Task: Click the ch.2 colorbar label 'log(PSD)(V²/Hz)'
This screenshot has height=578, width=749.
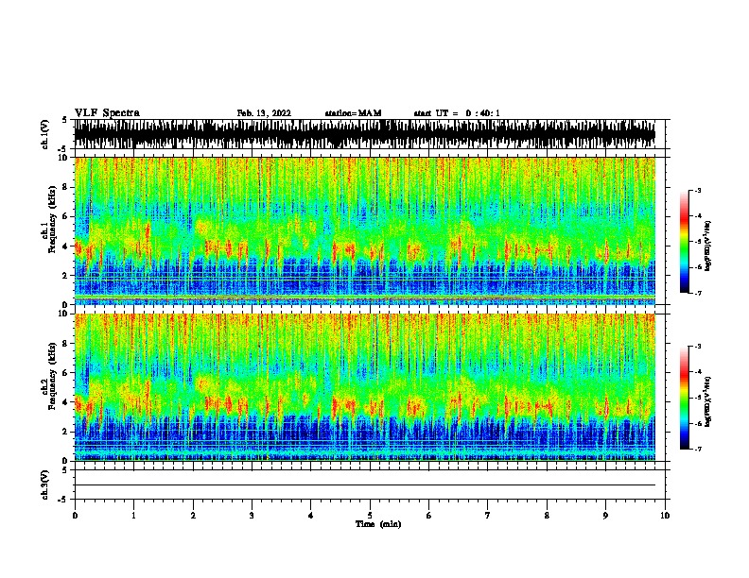Action: pos(707,401)
